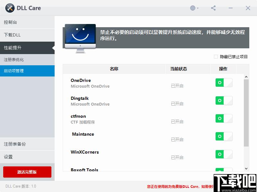Open the 控制台 sidebar section

[27, 22]
